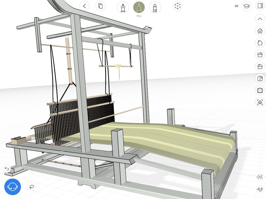
Task: Open tutorials via the graduation cap icon
Action: [246, 6]
